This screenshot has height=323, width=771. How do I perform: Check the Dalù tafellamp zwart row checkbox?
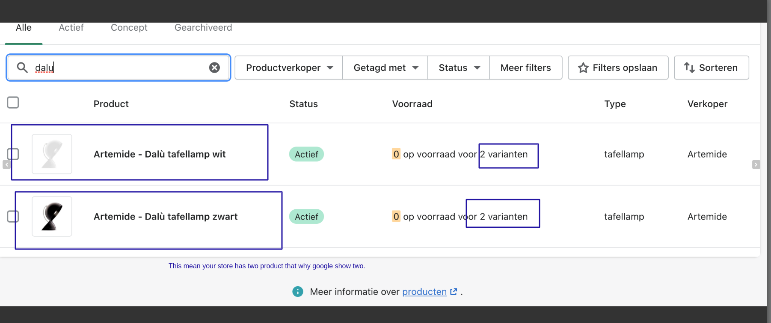[x=13, y=217]
